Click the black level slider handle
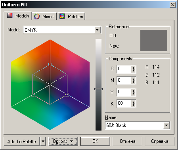 [98, 89]
